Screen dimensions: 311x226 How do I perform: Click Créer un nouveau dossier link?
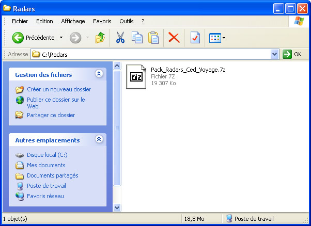59,89
